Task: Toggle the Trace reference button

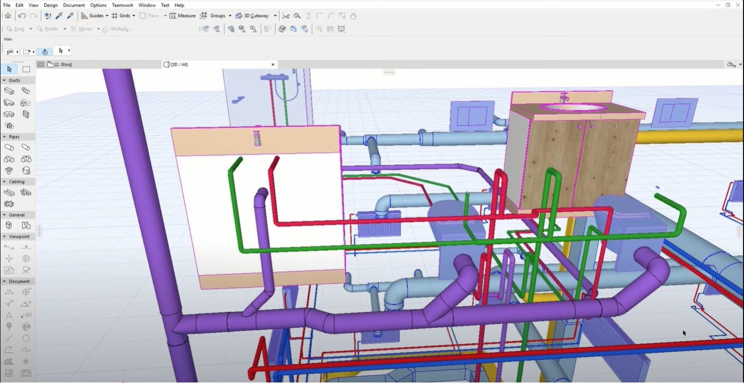Action: (149, 16)
